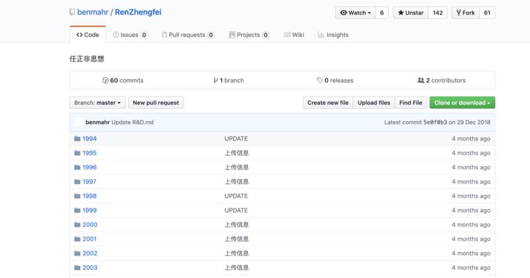Switch to the Issues tab
Screen dimensions: 530x278
pos(130,35)
